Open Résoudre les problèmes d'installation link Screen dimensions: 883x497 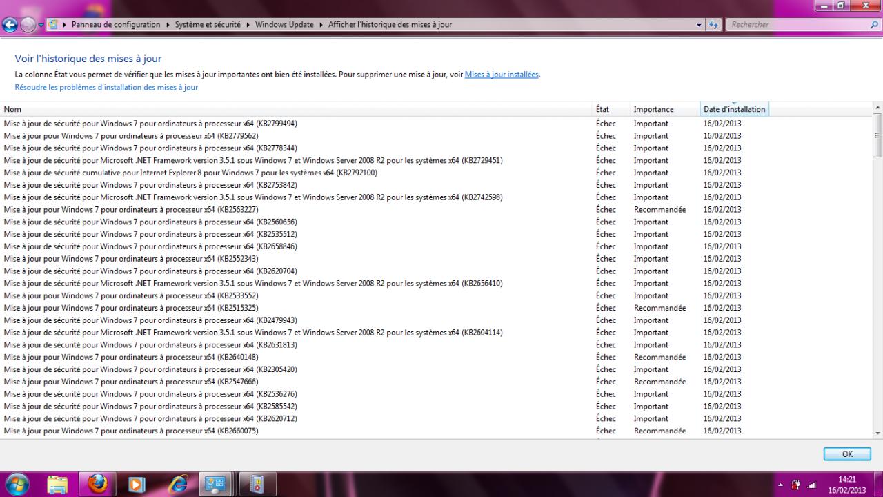coord(106,88)
